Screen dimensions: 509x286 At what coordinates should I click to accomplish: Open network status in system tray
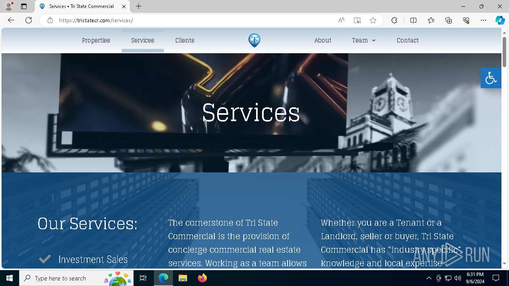click(448, 278)
